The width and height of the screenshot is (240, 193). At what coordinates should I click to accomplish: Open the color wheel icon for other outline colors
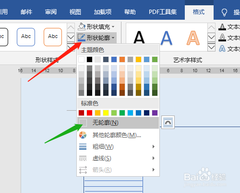(83, 135)
